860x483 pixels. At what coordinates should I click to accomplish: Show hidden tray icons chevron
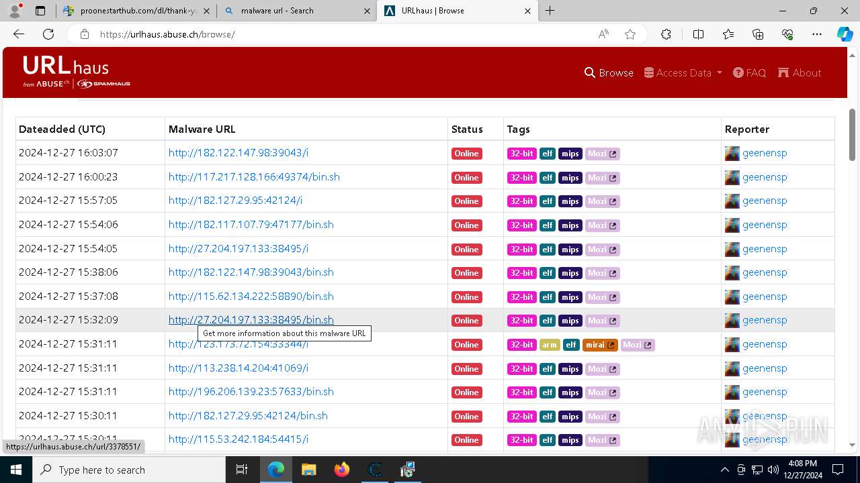pyautogui.click(x=724, y=470)
